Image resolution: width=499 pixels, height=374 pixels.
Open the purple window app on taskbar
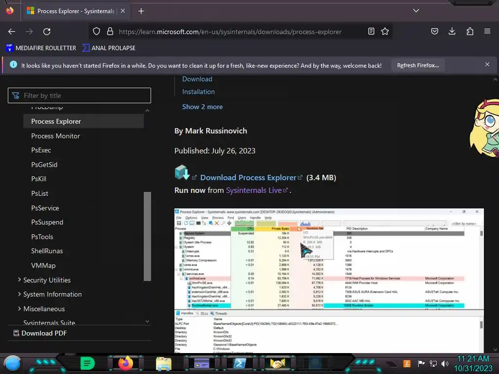(202, 363)
